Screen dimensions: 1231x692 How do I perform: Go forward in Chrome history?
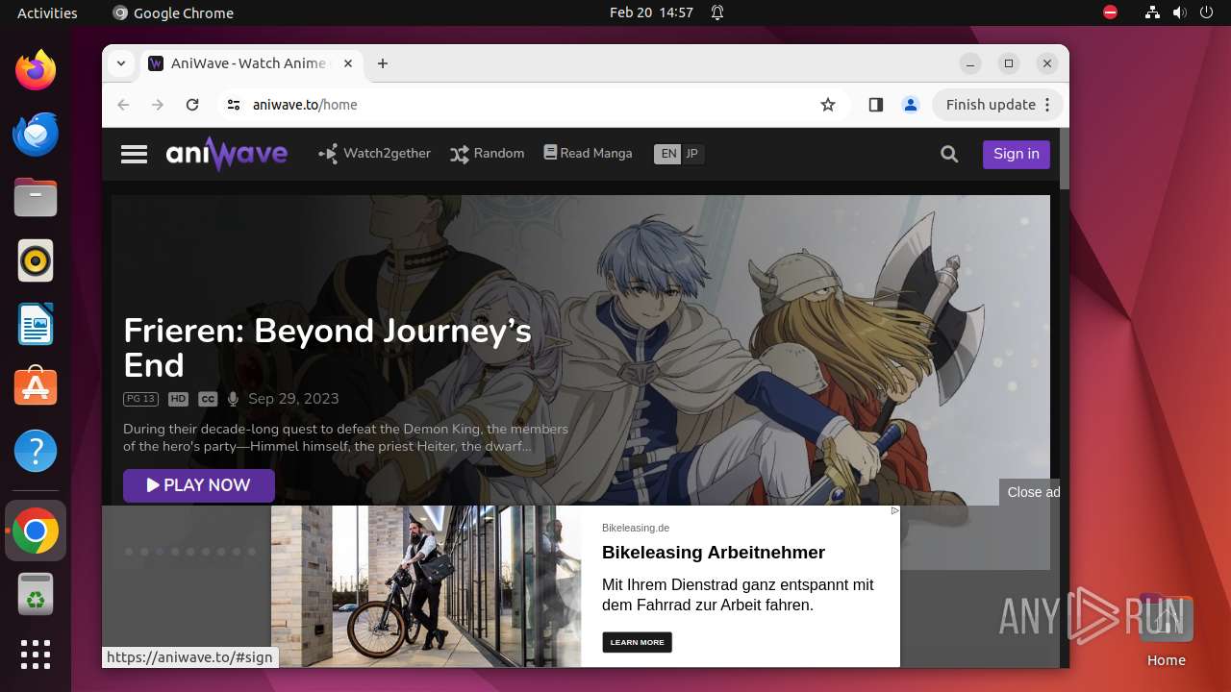pos(158,105)
